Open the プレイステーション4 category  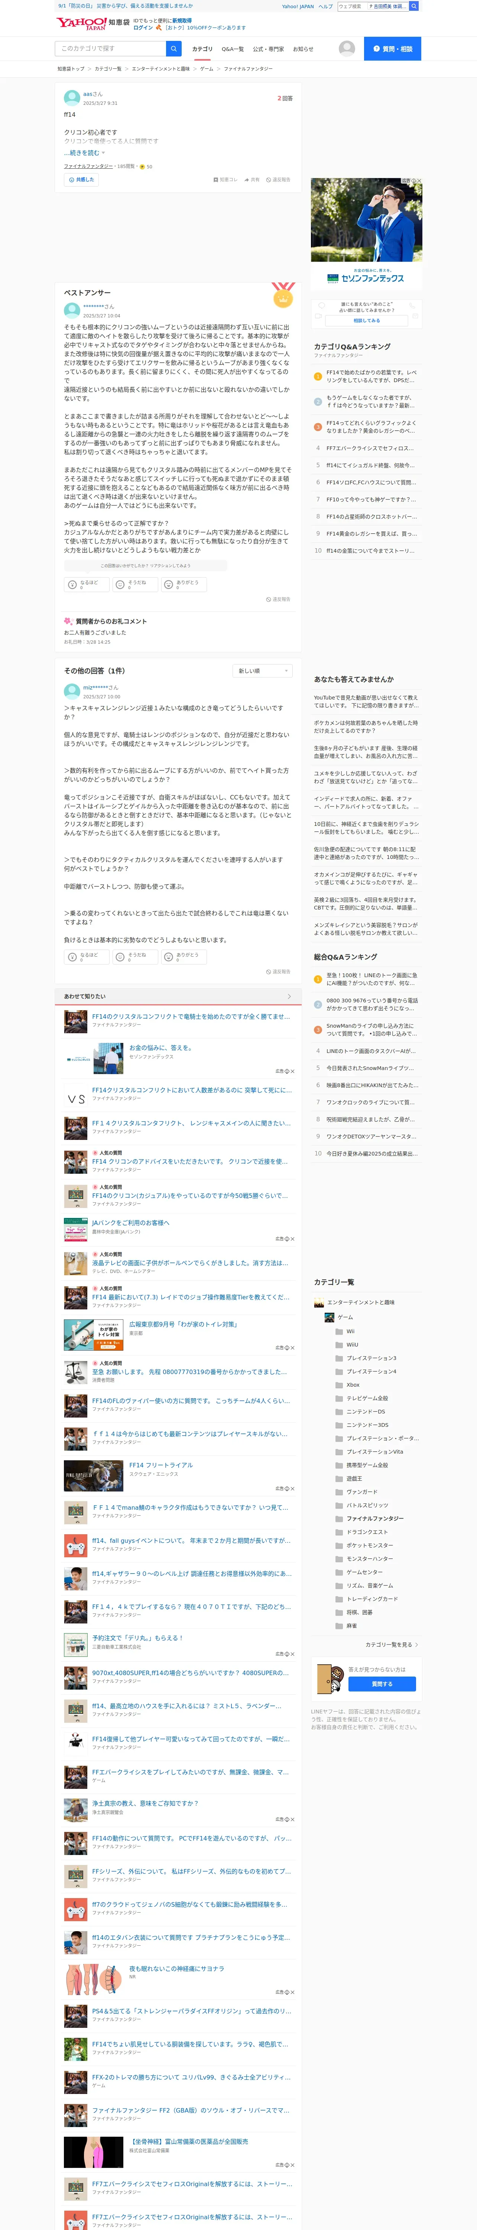(x=371, y=1371)
